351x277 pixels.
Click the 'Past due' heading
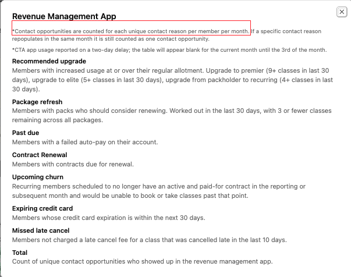pyautogui.click(x=26, y=133)
